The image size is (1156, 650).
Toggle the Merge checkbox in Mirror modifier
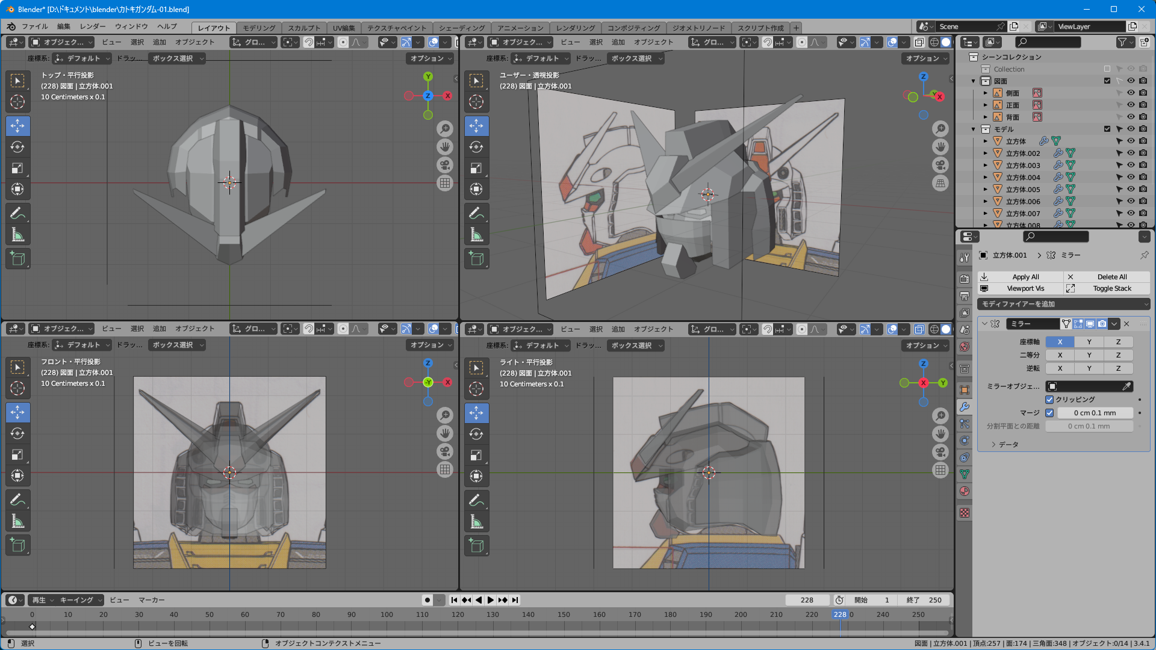click(x=1049, y=413)
